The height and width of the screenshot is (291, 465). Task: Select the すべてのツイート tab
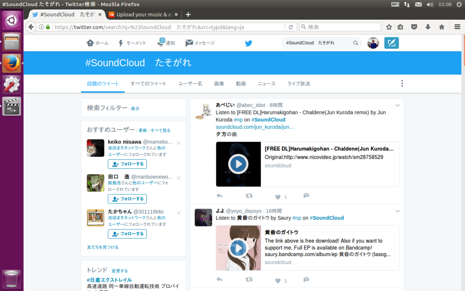coord(148,84)
